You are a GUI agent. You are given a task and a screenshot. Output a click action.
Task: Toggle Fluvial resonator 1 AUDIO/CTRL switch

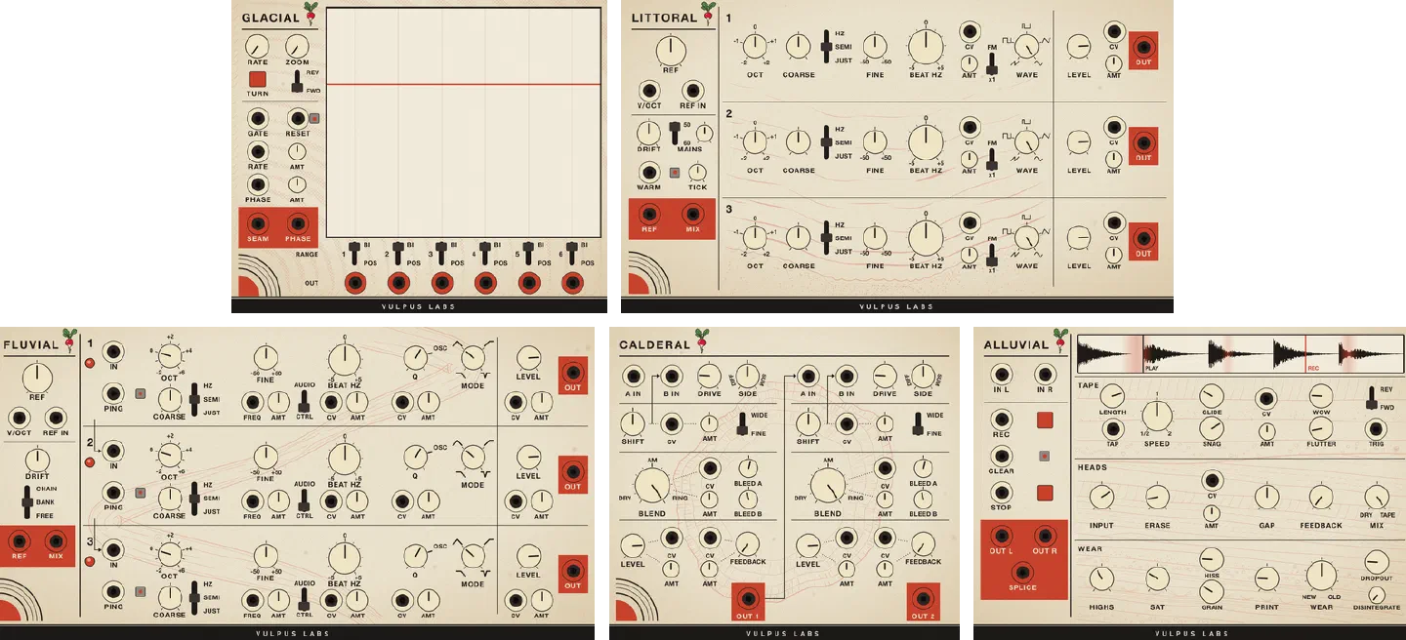[x=304, y=400]
